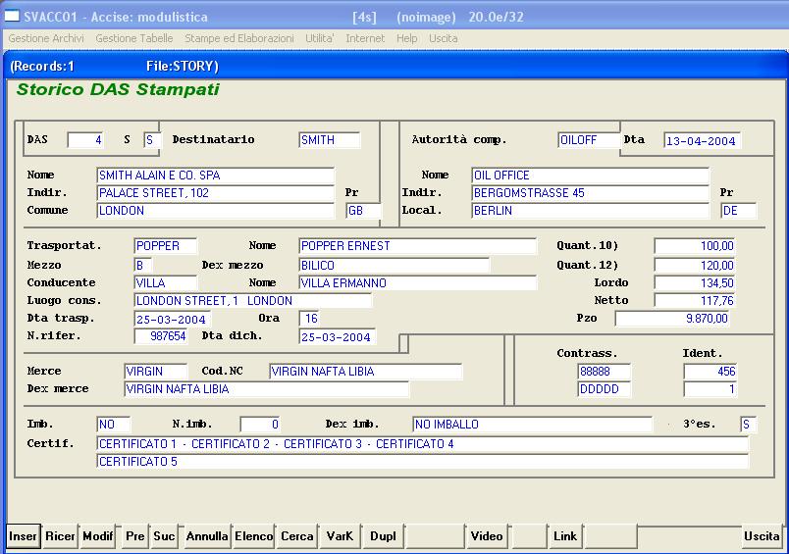This screenshot has height=554, width=789.
Task: Open the Gestione Archivi menu
Action: click(46, 38)
